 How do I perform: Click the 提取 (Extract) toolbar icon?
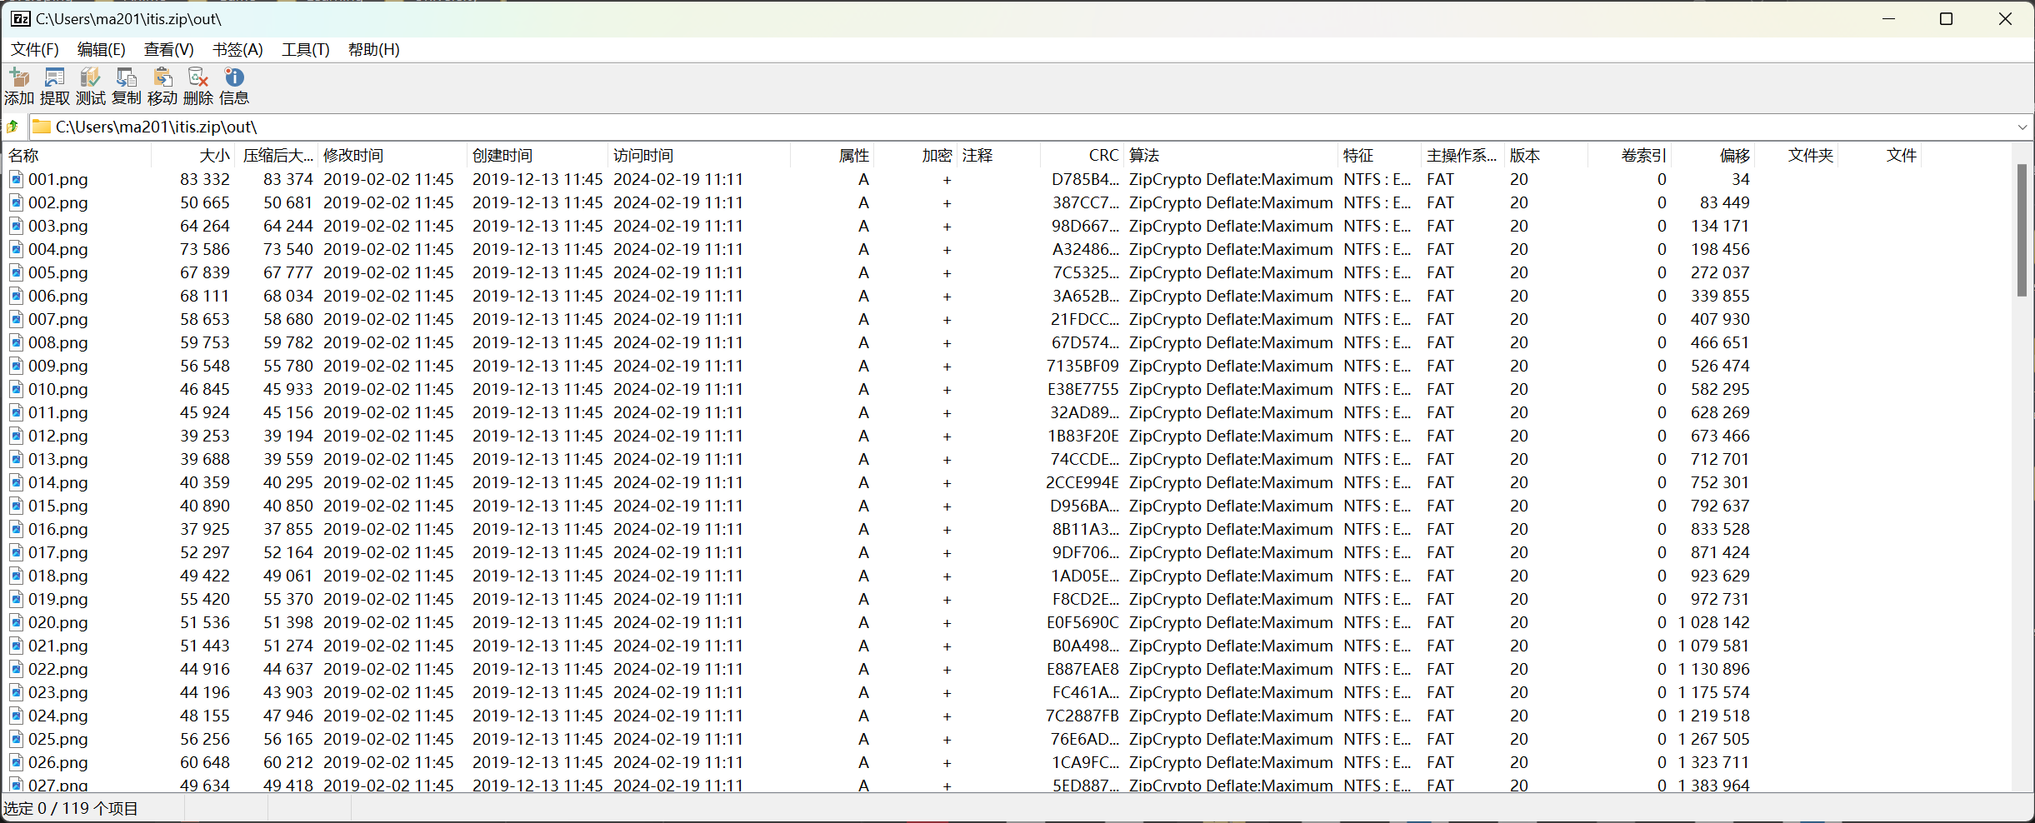(x=55, y=86)
